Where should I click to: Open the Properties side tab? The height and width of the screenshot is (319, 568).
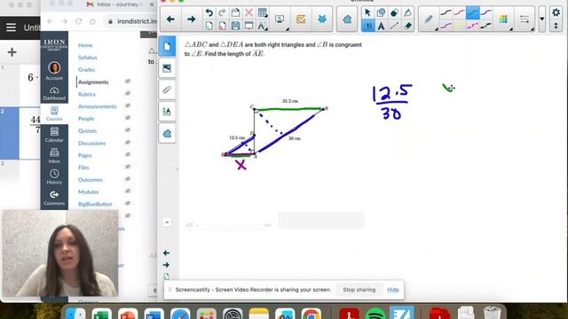coord(167,112)
